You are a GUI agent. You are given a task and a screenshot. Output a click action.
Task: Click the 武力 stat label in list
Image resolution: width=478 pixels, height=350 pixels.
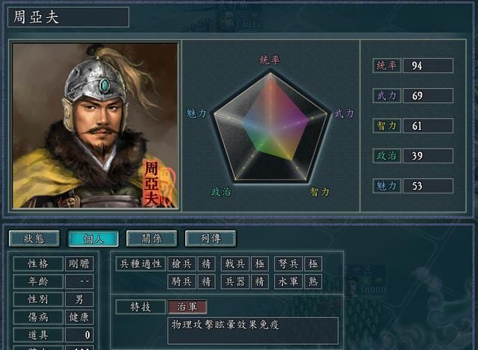click(x=387, y=96)
